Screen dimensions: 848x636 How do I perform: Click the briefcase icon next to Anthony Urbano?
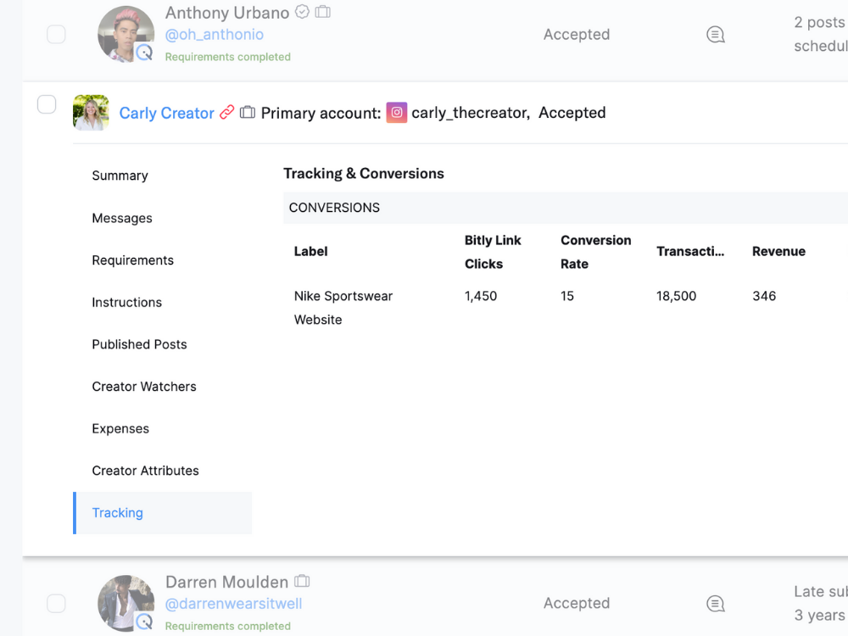[x=323, y=12]
